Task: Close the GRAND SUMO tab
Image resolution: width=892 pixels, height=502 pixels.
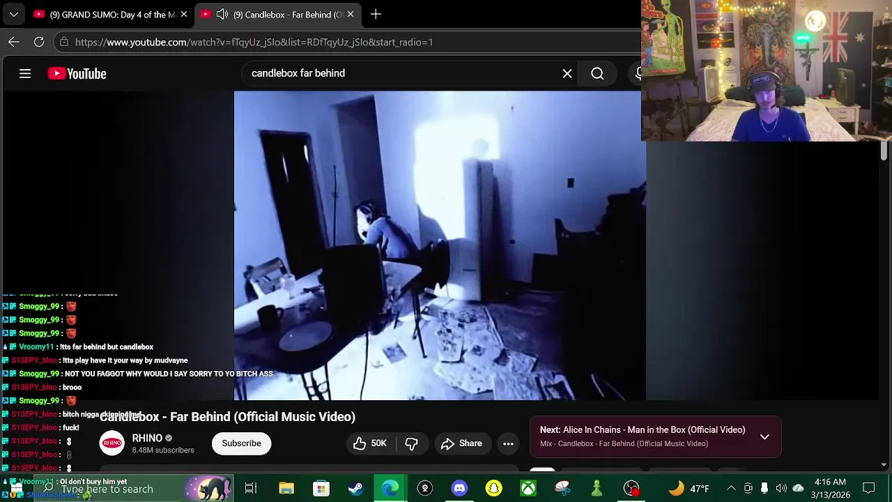Action: pyautogui.click(x=184, y=14)
